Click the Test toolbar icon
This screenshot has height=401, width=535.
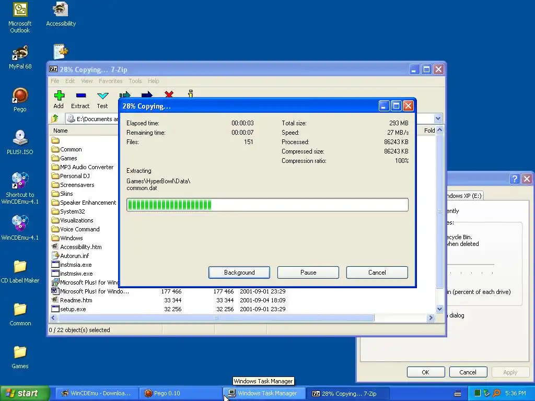[x=102, y=100]
